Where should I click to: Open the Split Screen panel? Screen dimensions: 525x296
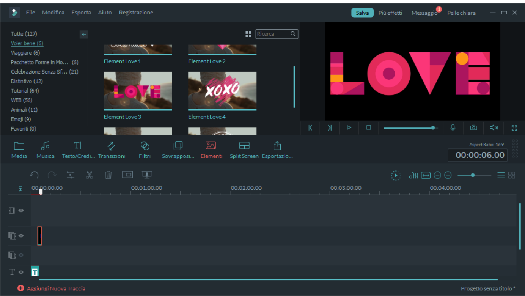click(x=244, y=150)
